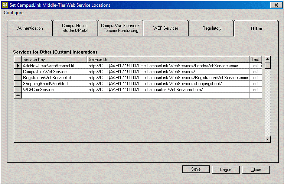The width and height of the screenshot is (284, 184).
Task: Click the Save button
Action: 196,170
